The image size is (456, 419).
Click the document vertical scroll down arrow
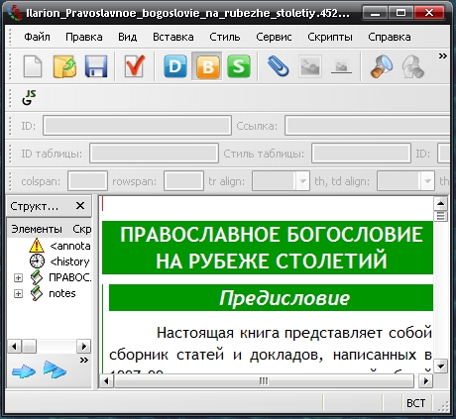coord(440,366)
